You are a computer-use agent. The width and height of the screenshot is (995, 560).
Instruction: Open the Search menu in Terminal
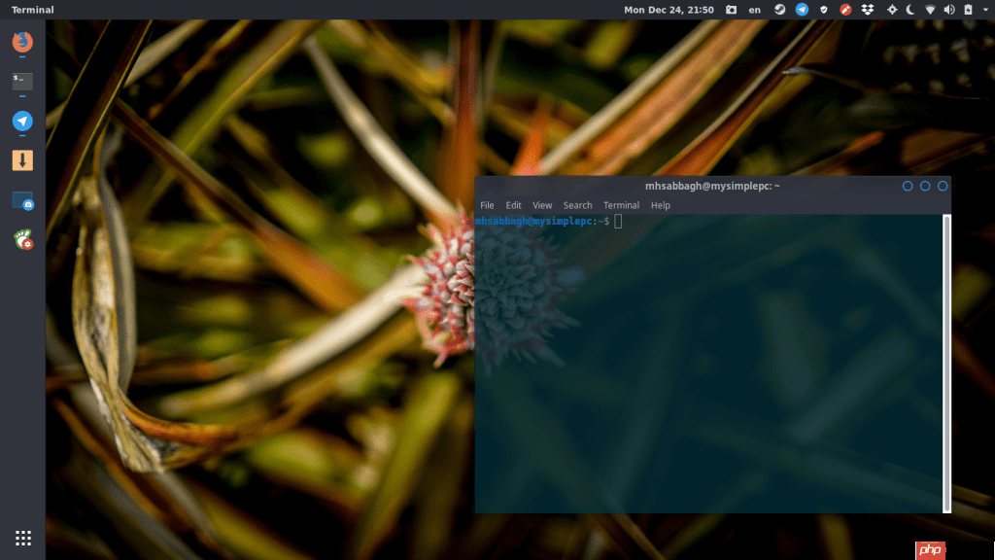click(x=577, y=205)
